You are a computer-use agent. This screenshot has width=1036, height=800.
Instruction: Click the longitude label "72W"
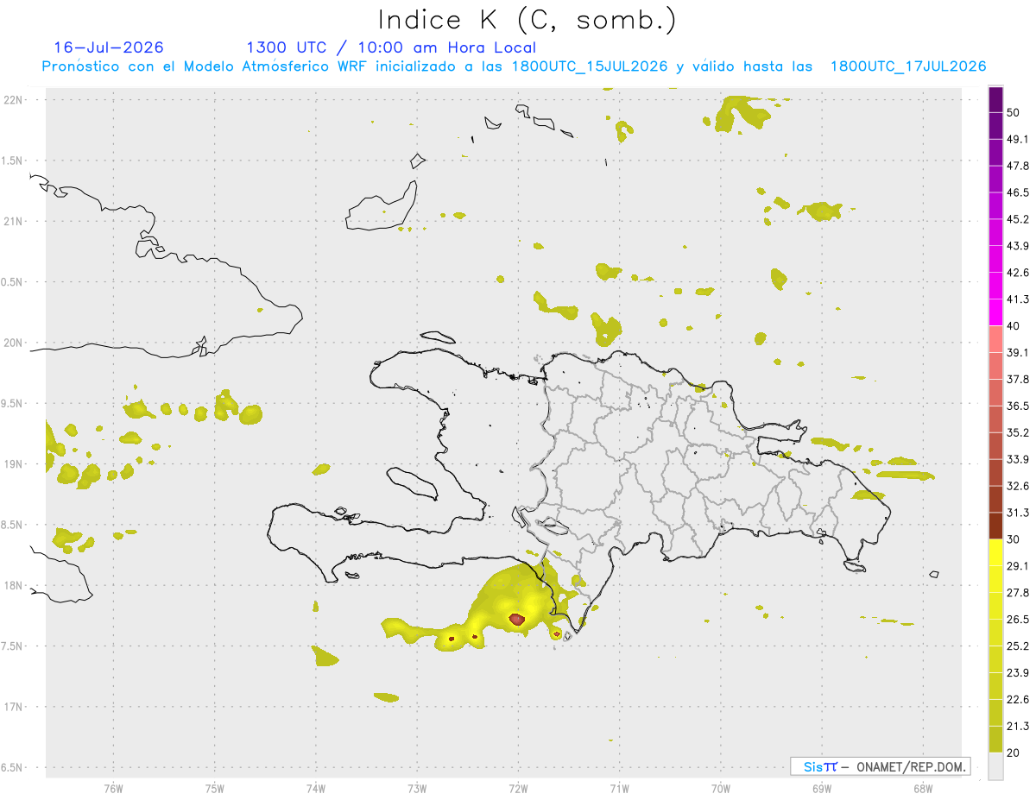pyautogui.click(x=518, y=788)
